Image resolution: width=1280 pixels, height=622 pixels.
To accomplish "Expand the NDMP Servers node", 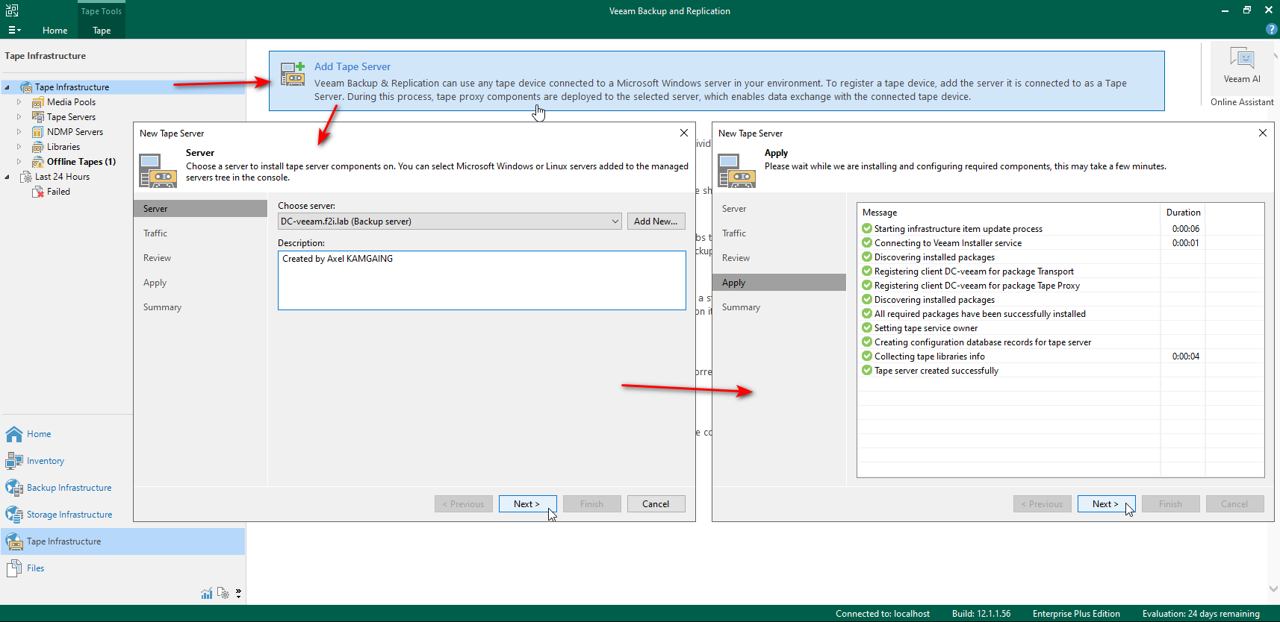I will click(19, 132).
